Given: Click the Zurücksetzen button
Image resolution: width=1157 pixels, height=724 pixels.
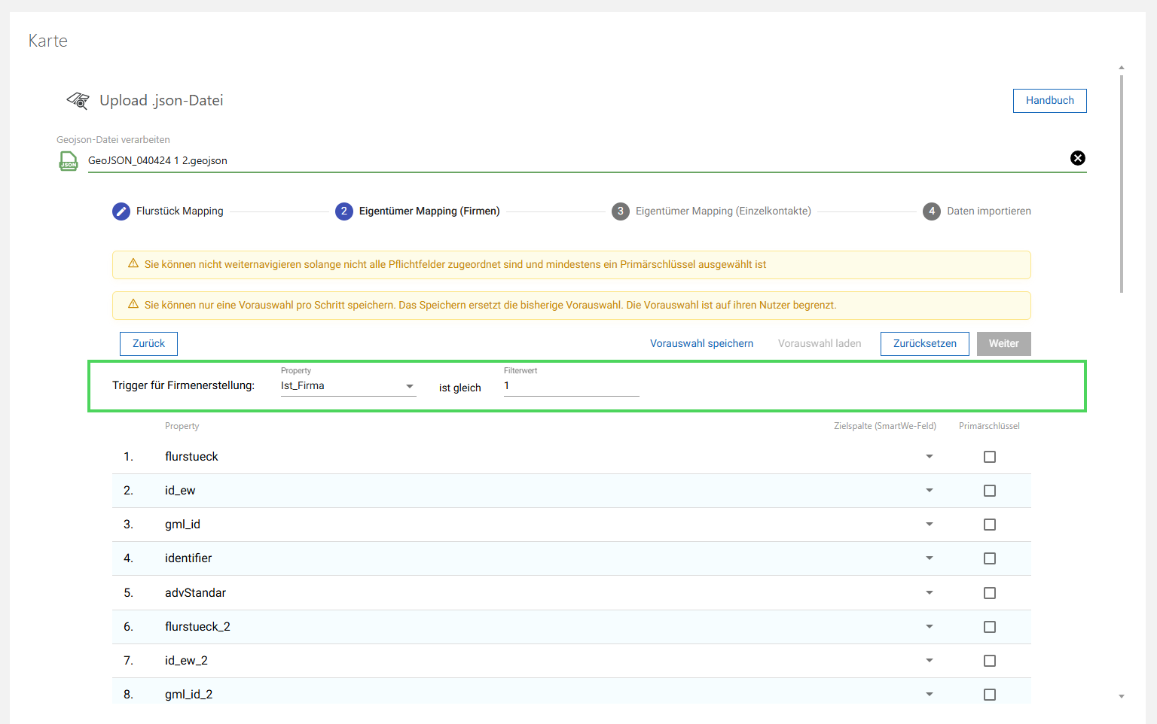Looking at the screenshot, I should click(924, 343).
